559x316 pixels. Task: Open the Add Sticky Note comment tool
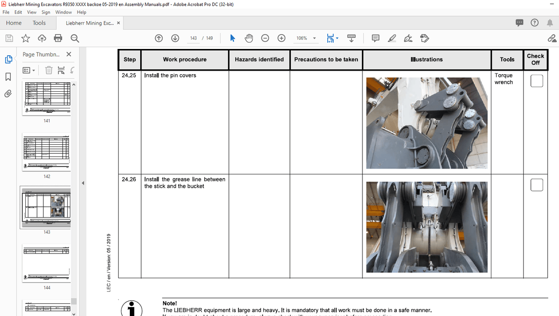click(x=375, y=38)
